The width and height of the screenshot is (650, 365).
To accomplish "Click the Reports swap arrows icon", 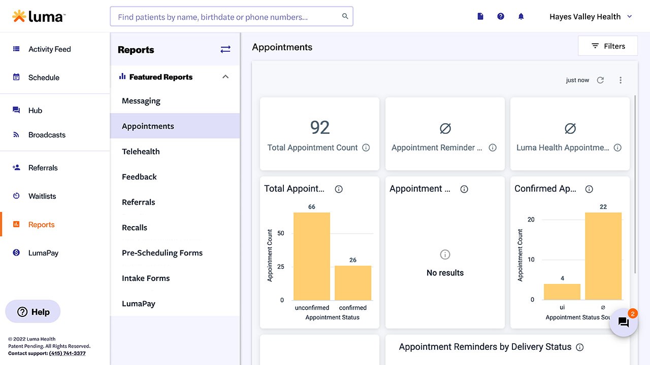I will [x=225, y=49].
